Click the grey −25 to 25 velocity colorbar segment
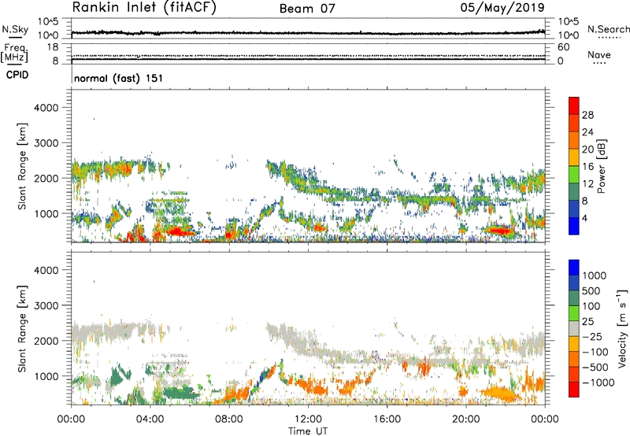This screenshot has height=436, width=630. point(574,329)
